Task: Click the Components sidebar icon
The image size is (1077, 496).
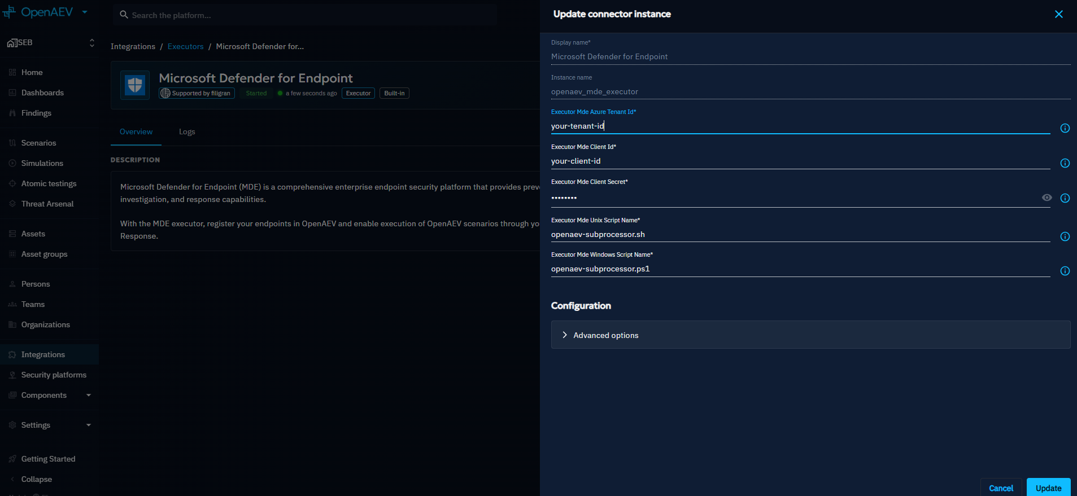Action: [x=12, y=395]
